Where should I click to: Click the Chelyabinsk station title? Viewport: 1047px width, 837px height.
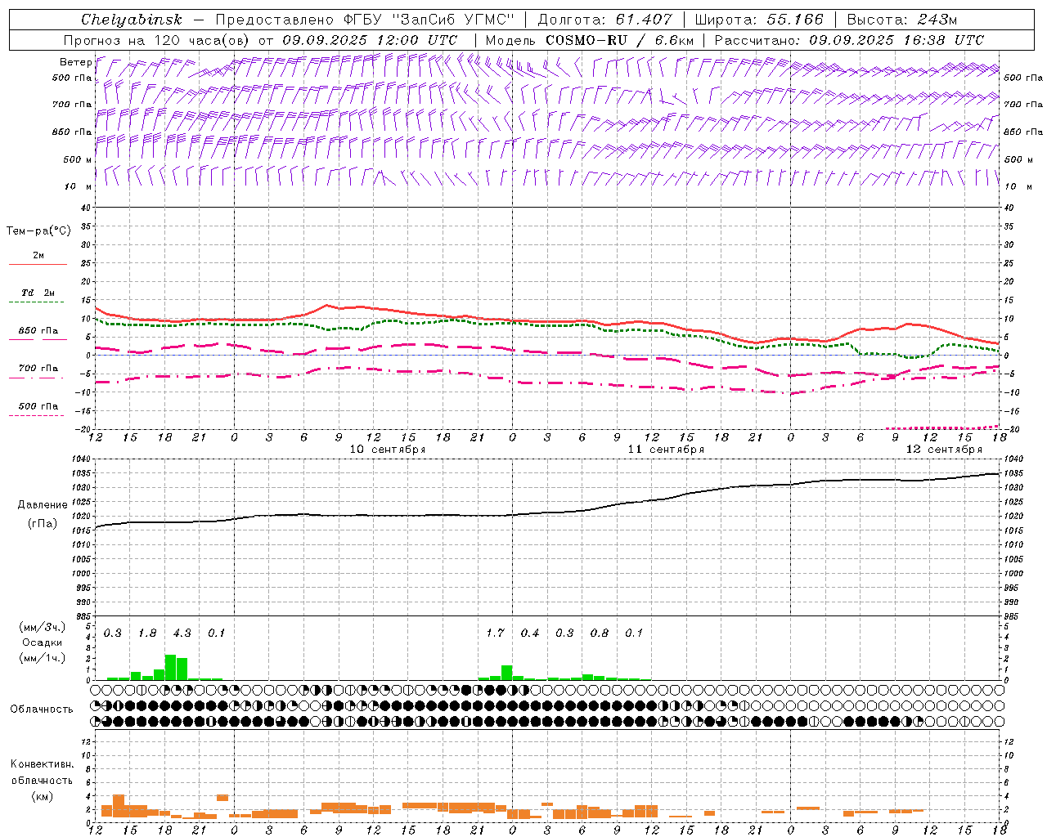pos(132,20)
